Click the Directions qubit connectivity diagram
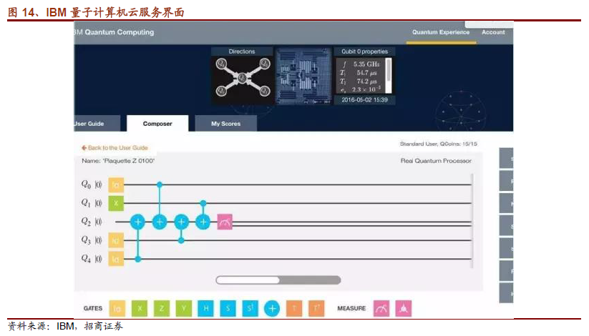Viewport: 589px width, 336px height. (x=243, y=79)
